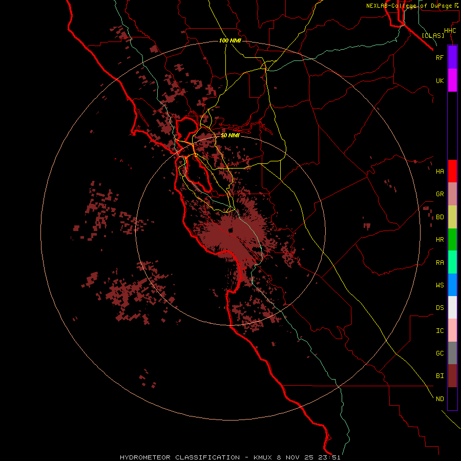Choose the bright green RA legend swatch
This screenshot has width=461, height=461.
[x=452, y=262]
